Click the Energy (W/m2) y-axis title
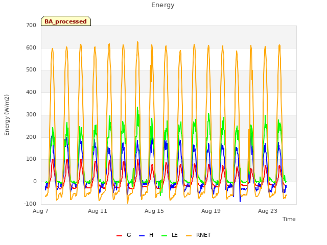Image resolution: width=327 pixels, height=245 pixels. [7, 115]
